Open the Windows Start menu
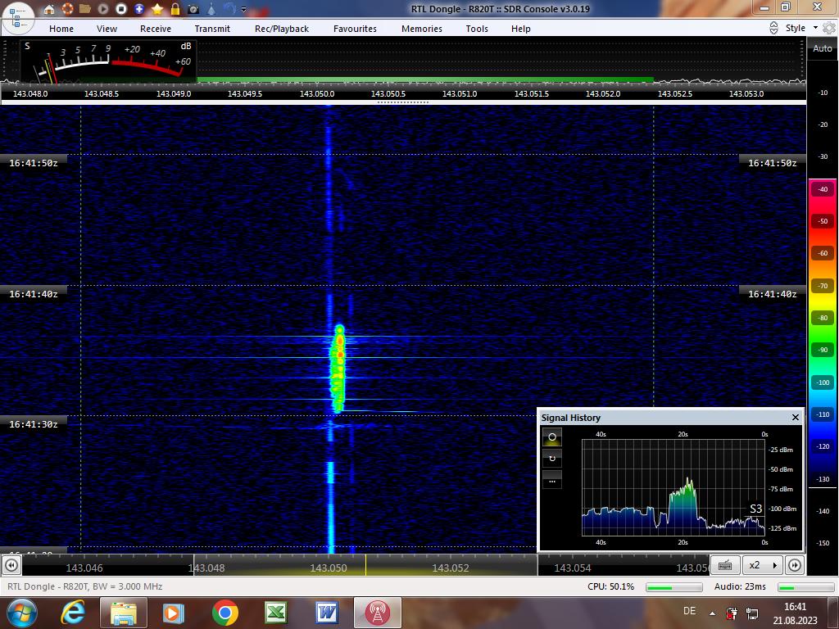 [22, 613]
